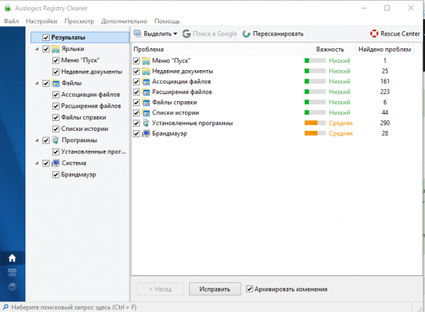Open the Настройки menu
The image size is (425, 312).
[x=42, y=21]
